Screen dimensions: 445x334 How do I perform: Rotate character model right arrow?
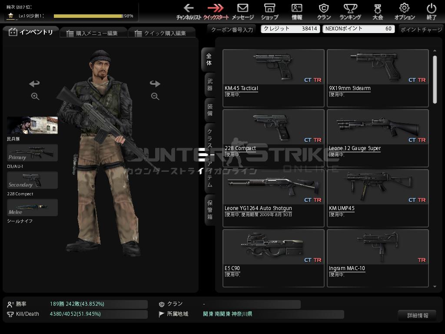pyautogui.click(x=155, y=83)
